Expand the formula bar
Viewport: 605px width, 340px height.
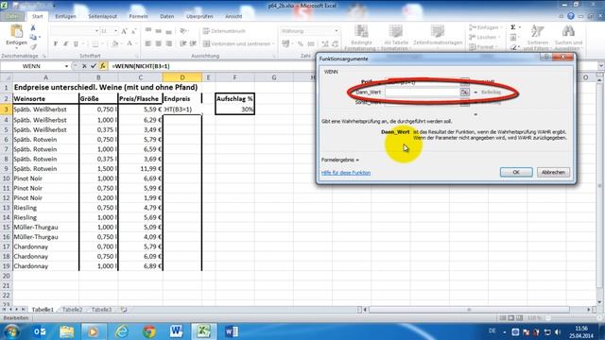point(600,66)
